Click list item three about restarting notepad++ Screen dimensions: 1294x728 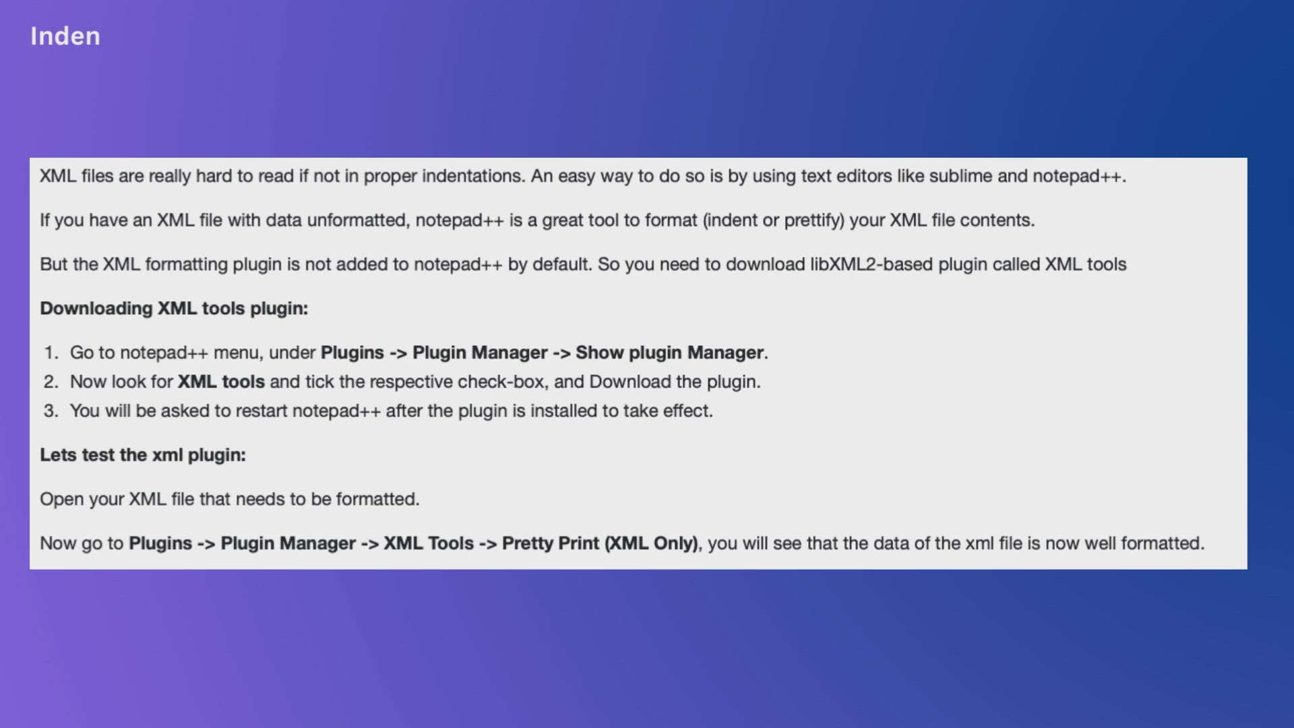pos(391,411)
